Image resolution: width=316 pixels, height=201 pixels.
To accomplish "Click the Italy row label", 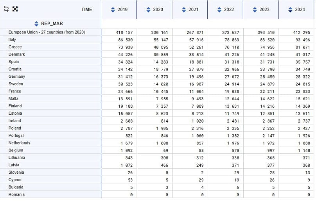I will point(13,39).
